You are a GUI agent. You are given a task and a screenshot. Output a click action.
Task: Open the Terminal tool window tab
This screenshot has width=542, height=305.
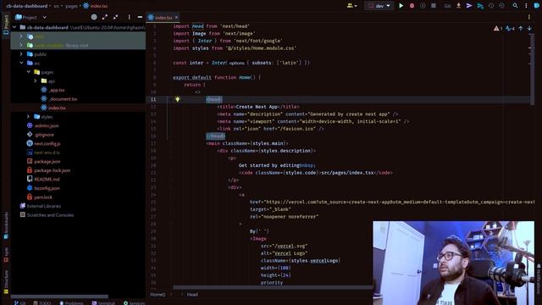[x=103, y=303]
